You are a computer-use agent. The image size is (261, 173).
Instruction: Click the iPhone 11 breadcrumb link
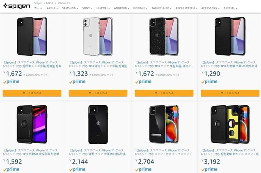coord(64,3)
